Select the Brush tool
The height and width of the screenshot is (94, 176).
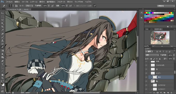click(x=3, y=37)
